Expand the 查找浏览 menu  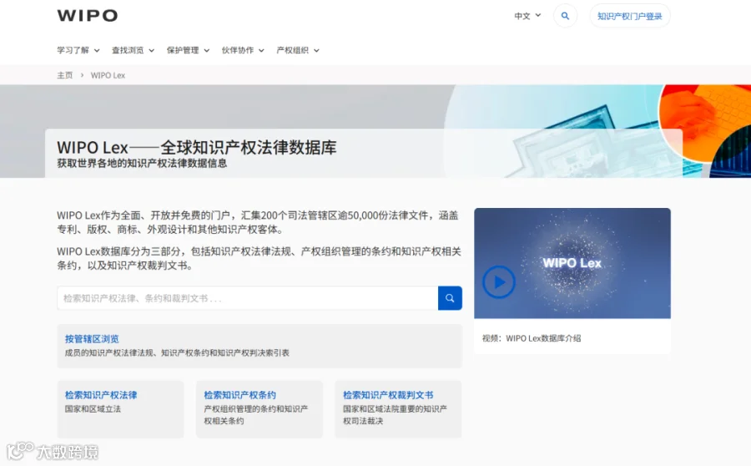pos(134,50)
